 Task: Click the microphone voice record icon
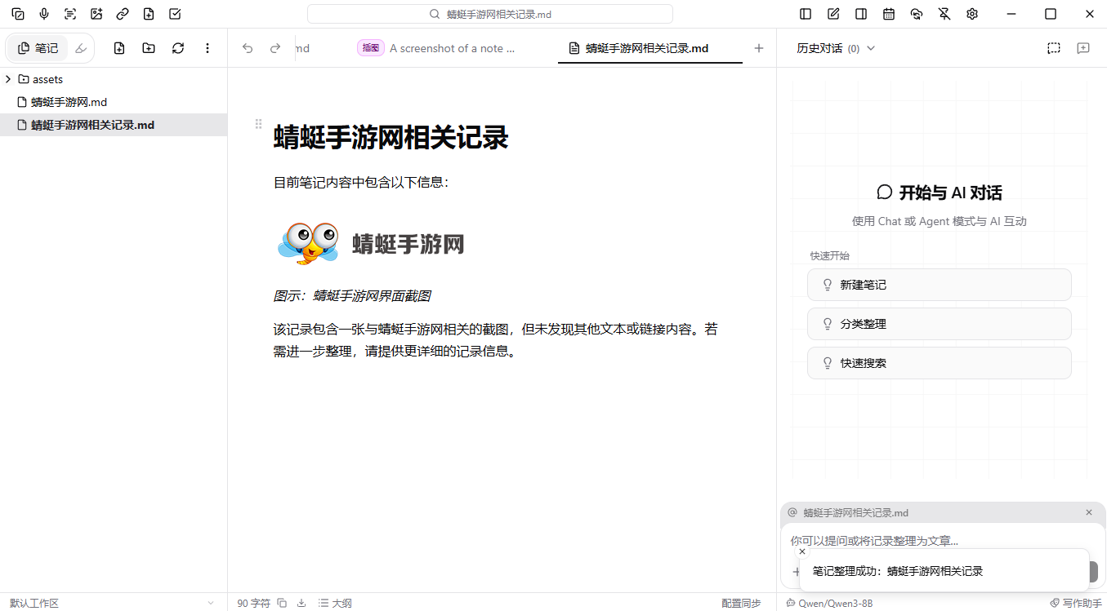[44, 14]
